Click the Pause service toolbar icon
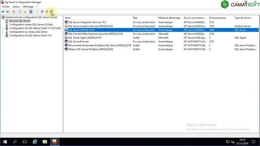Image resolution: width=260 pixels, height=146 pixels. [x=42, y=11]
